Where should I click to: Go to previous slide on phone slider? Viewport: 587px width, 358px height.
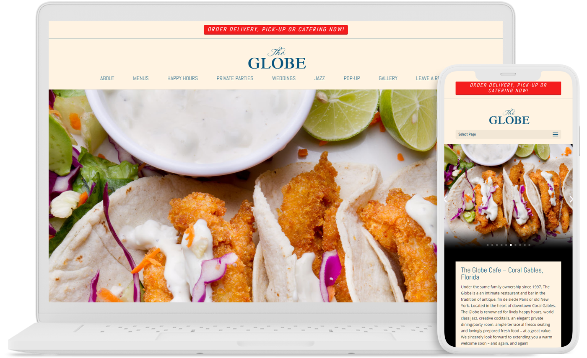(x=446, y=199)
